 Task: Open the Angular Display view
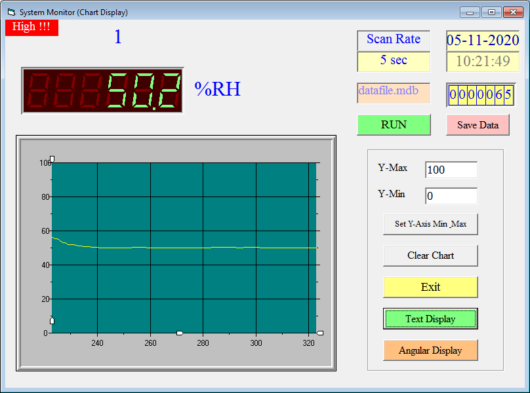point(430,350)
